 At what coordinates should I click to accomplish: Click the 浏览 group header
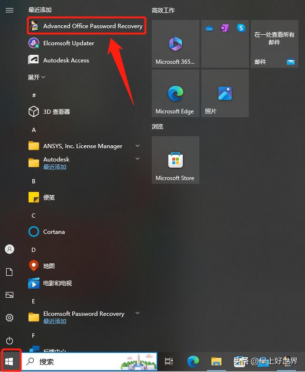[157, 126]
